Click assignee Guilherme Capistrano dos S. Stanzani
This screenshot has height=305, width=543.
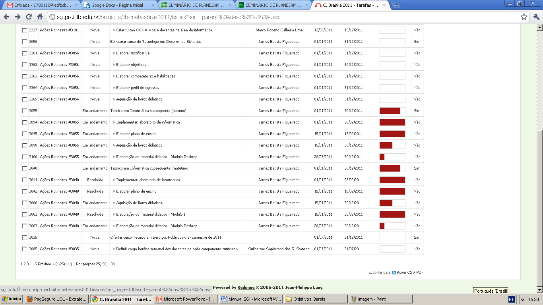pyautogui.click(x=279, y=249)
